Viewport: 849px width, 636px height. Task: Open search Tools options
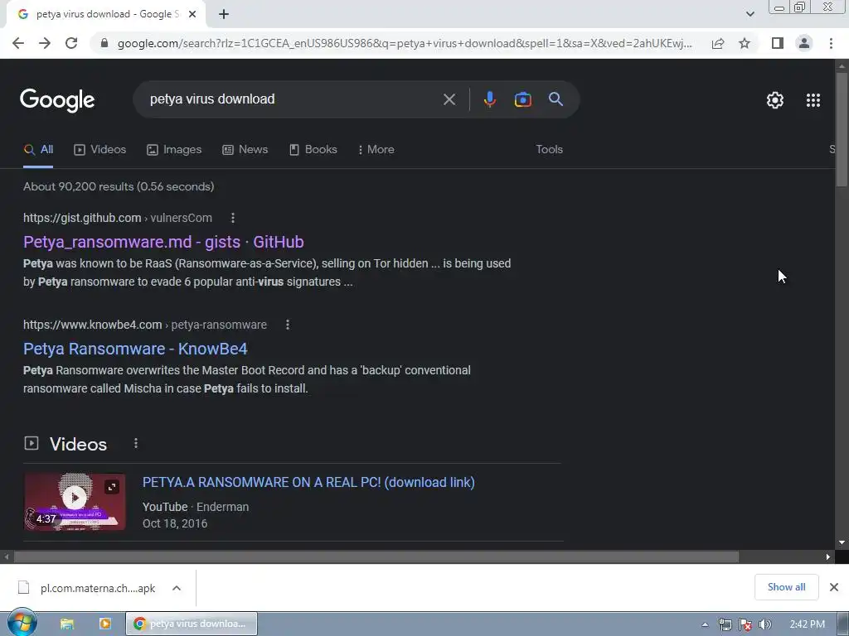(x=549, y=150)
